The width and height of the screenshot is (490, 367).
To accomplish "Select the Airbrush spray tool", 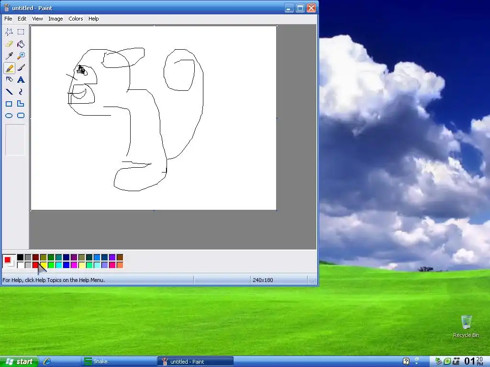I will pos(9,80).
